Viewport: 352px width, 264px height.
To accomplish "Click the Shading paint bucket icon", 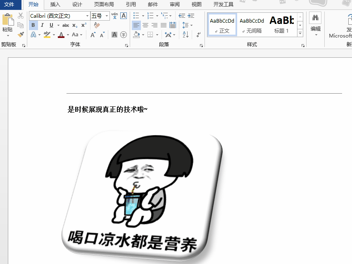I will (x=136, y=35).
